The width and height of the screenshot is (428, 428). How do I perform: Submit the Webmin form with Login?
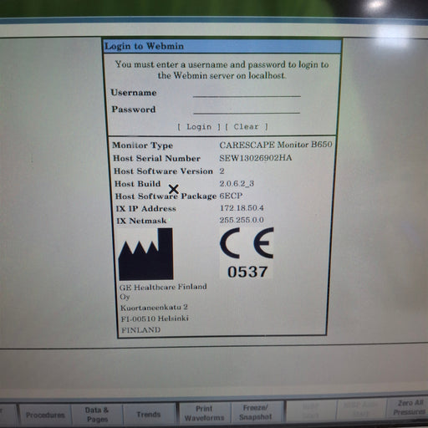(x=199, y=127)
